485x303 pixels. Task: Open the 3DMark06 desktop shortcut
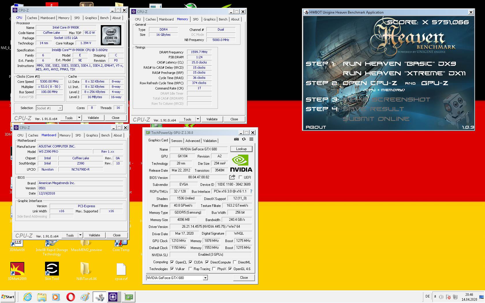coord(17,245)
